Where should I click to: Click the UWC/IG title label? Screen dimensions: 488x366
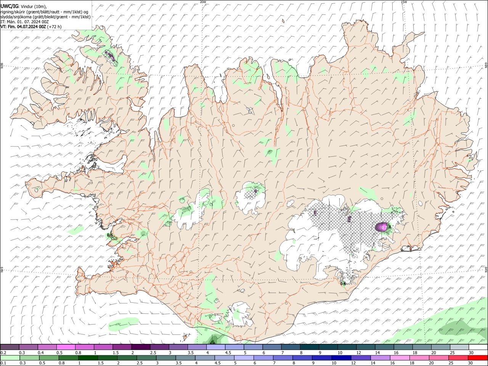tap(10, 6)
